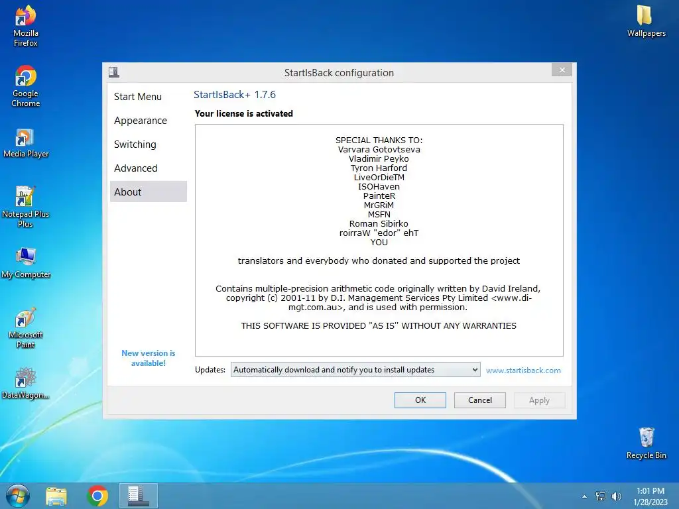Click the 'AS IS' warranty disclaimer text

(x=379, y=325)
